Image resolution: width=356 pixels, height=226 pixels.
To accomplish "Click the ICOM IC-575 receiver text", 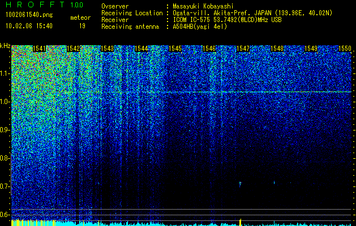I will click(x=228, y=20).
